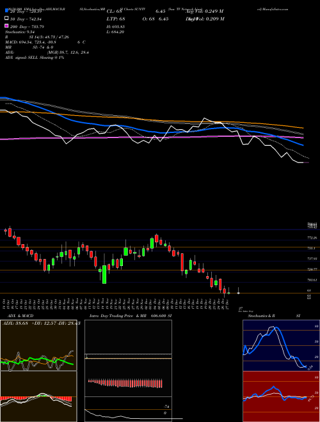The image size is (320, 422).
Task: Click the magenta 200 Day legend swatch
Action: (x=6, y=26)
